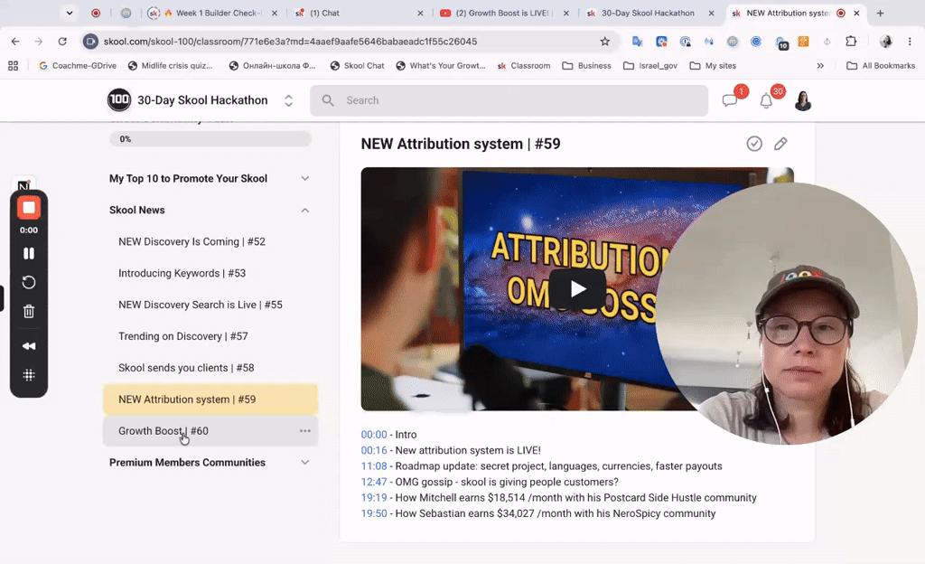The image size is (925, 564).
Task: Click the webcam bubble overlay
Action: coord(787,314)
